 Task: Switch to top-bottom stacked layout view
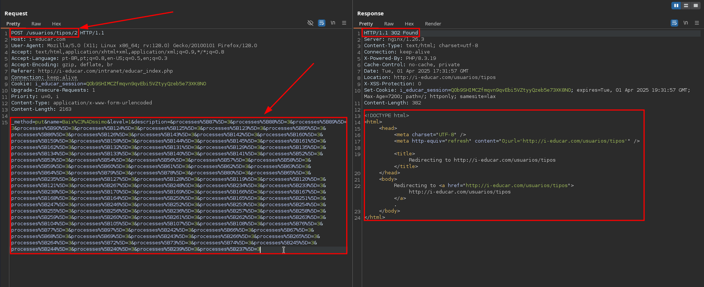click(686, 5)
